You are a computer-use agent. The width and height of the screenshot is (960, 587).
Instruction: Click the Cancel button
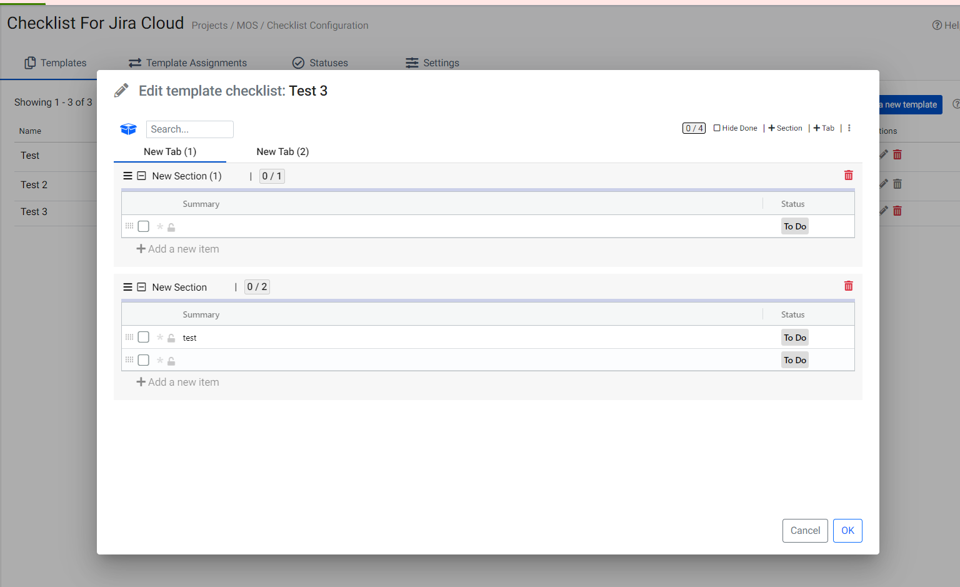(x=805, y=531)
